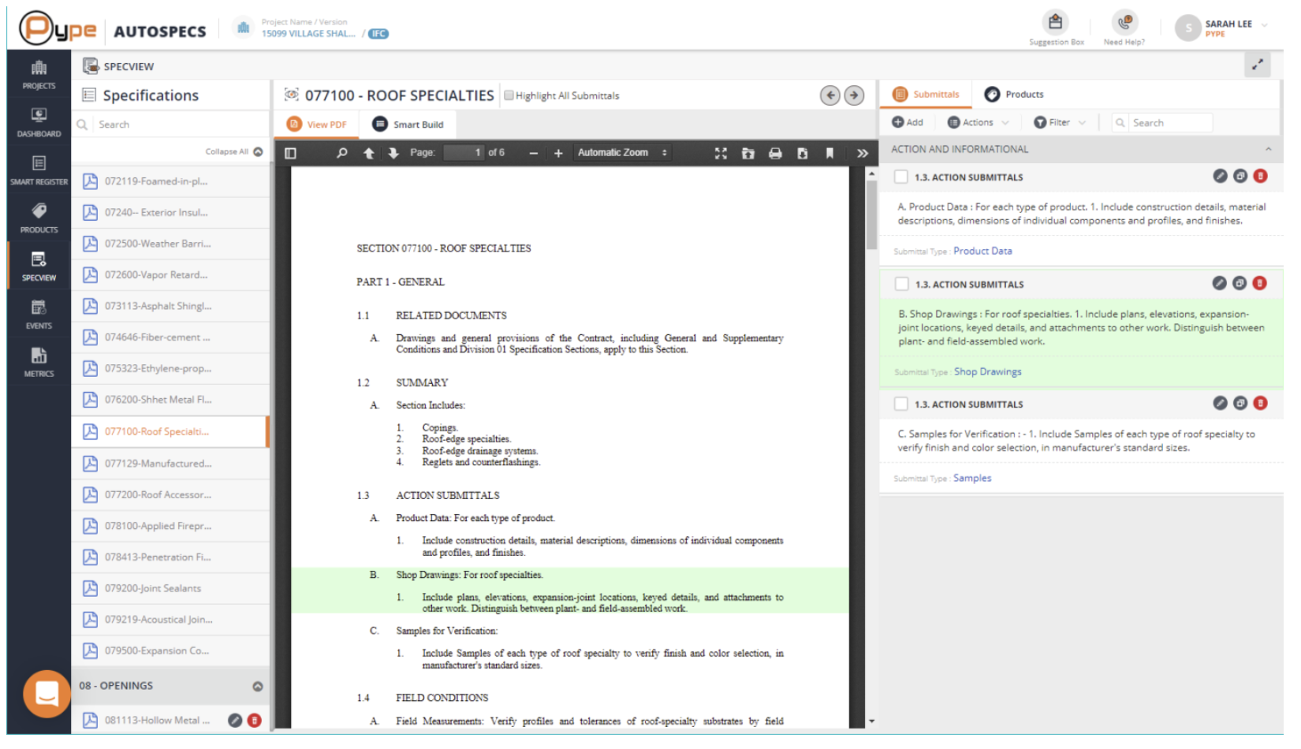
Task: Open 077200-Roof Accessories spec in list
Action: click(158, 495)
